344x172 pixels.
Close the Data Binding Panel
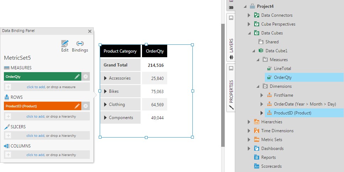point(90,31)
